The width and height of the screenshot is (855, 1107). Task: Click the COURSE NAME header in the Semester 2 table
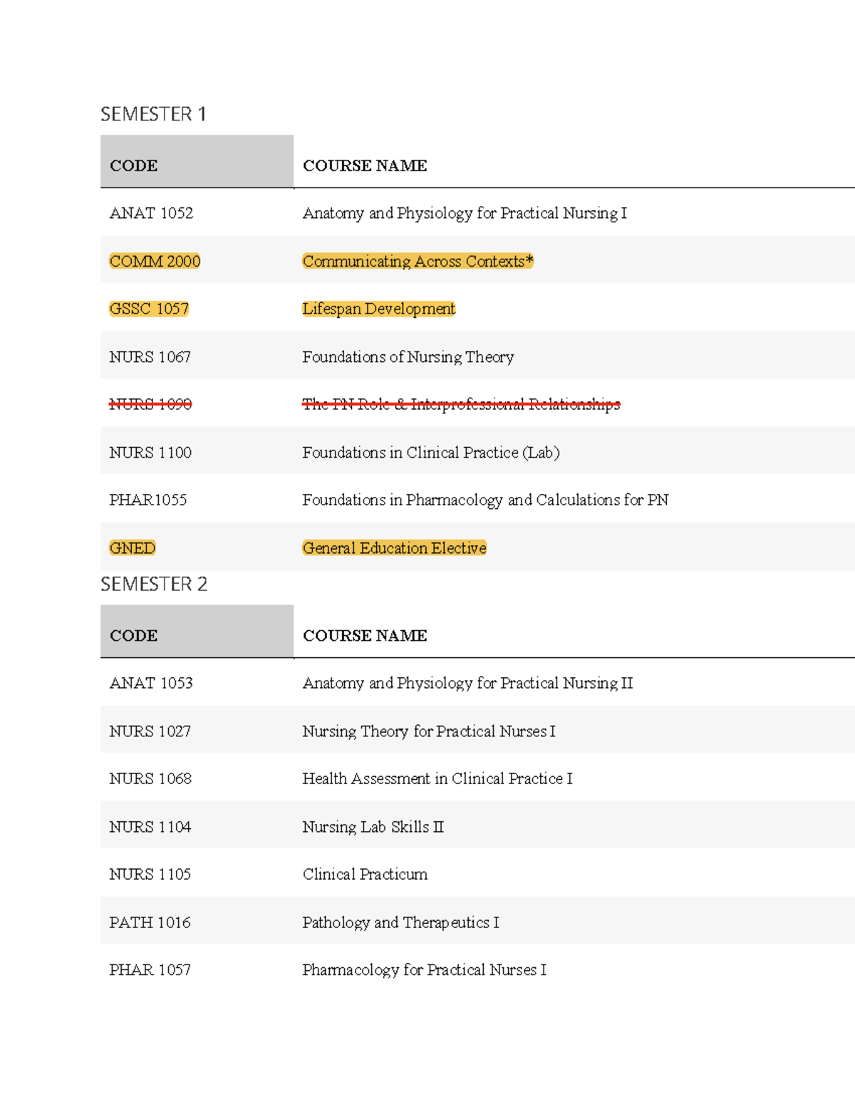365,635
